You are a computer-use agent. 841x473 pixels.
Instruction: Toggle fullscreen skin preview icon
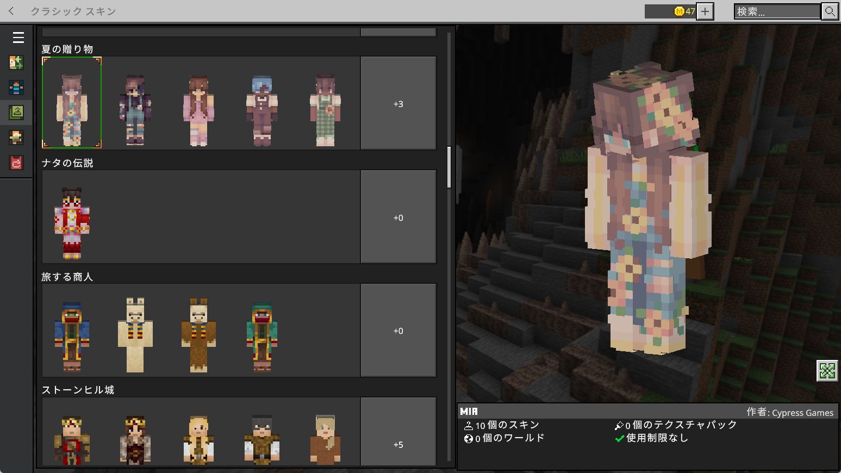pyautogui.click(x=827, y=371)
